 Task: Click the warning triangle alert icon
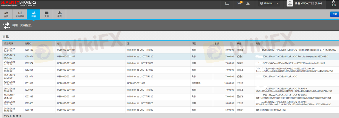(x=248, y=4)
